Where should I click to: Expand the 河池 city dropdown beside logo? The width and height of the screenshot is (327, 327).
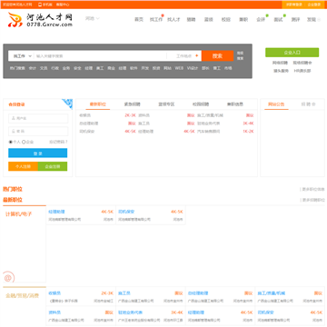[93, 18]
